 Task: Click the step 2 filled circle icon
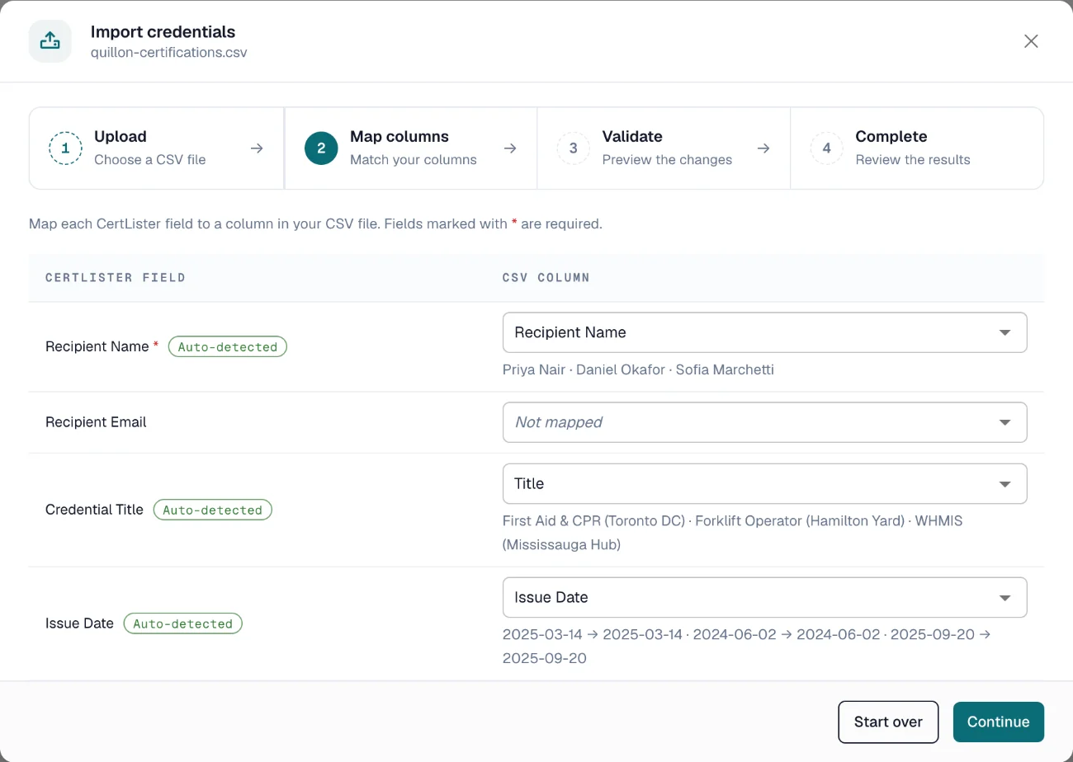321,148
